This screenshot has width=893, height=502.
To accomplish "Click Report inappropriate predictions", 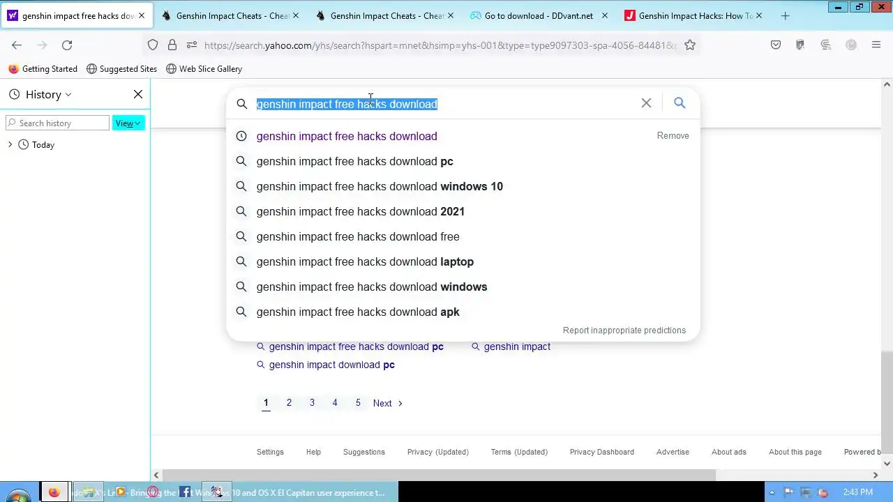I will point(624,330).
